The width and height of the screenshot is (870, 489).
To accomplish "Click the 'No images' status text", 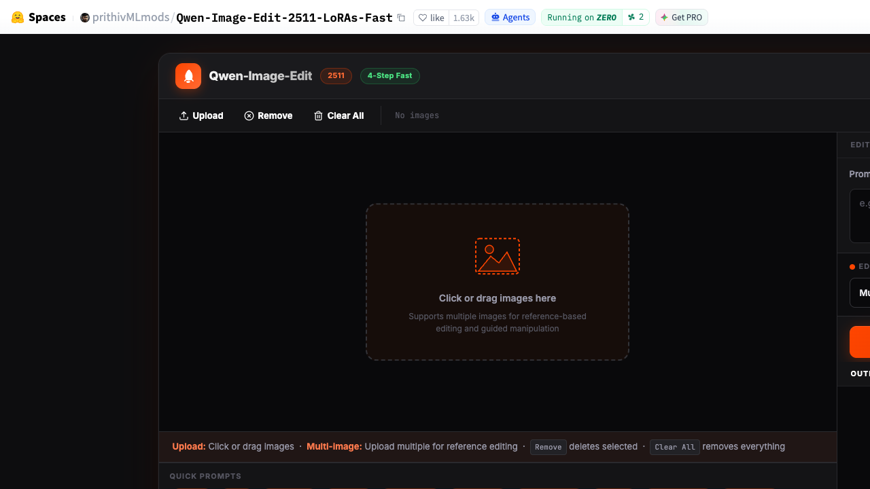I will (417, 115).
